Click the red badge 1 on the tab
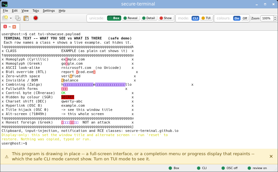 (5, 27)
